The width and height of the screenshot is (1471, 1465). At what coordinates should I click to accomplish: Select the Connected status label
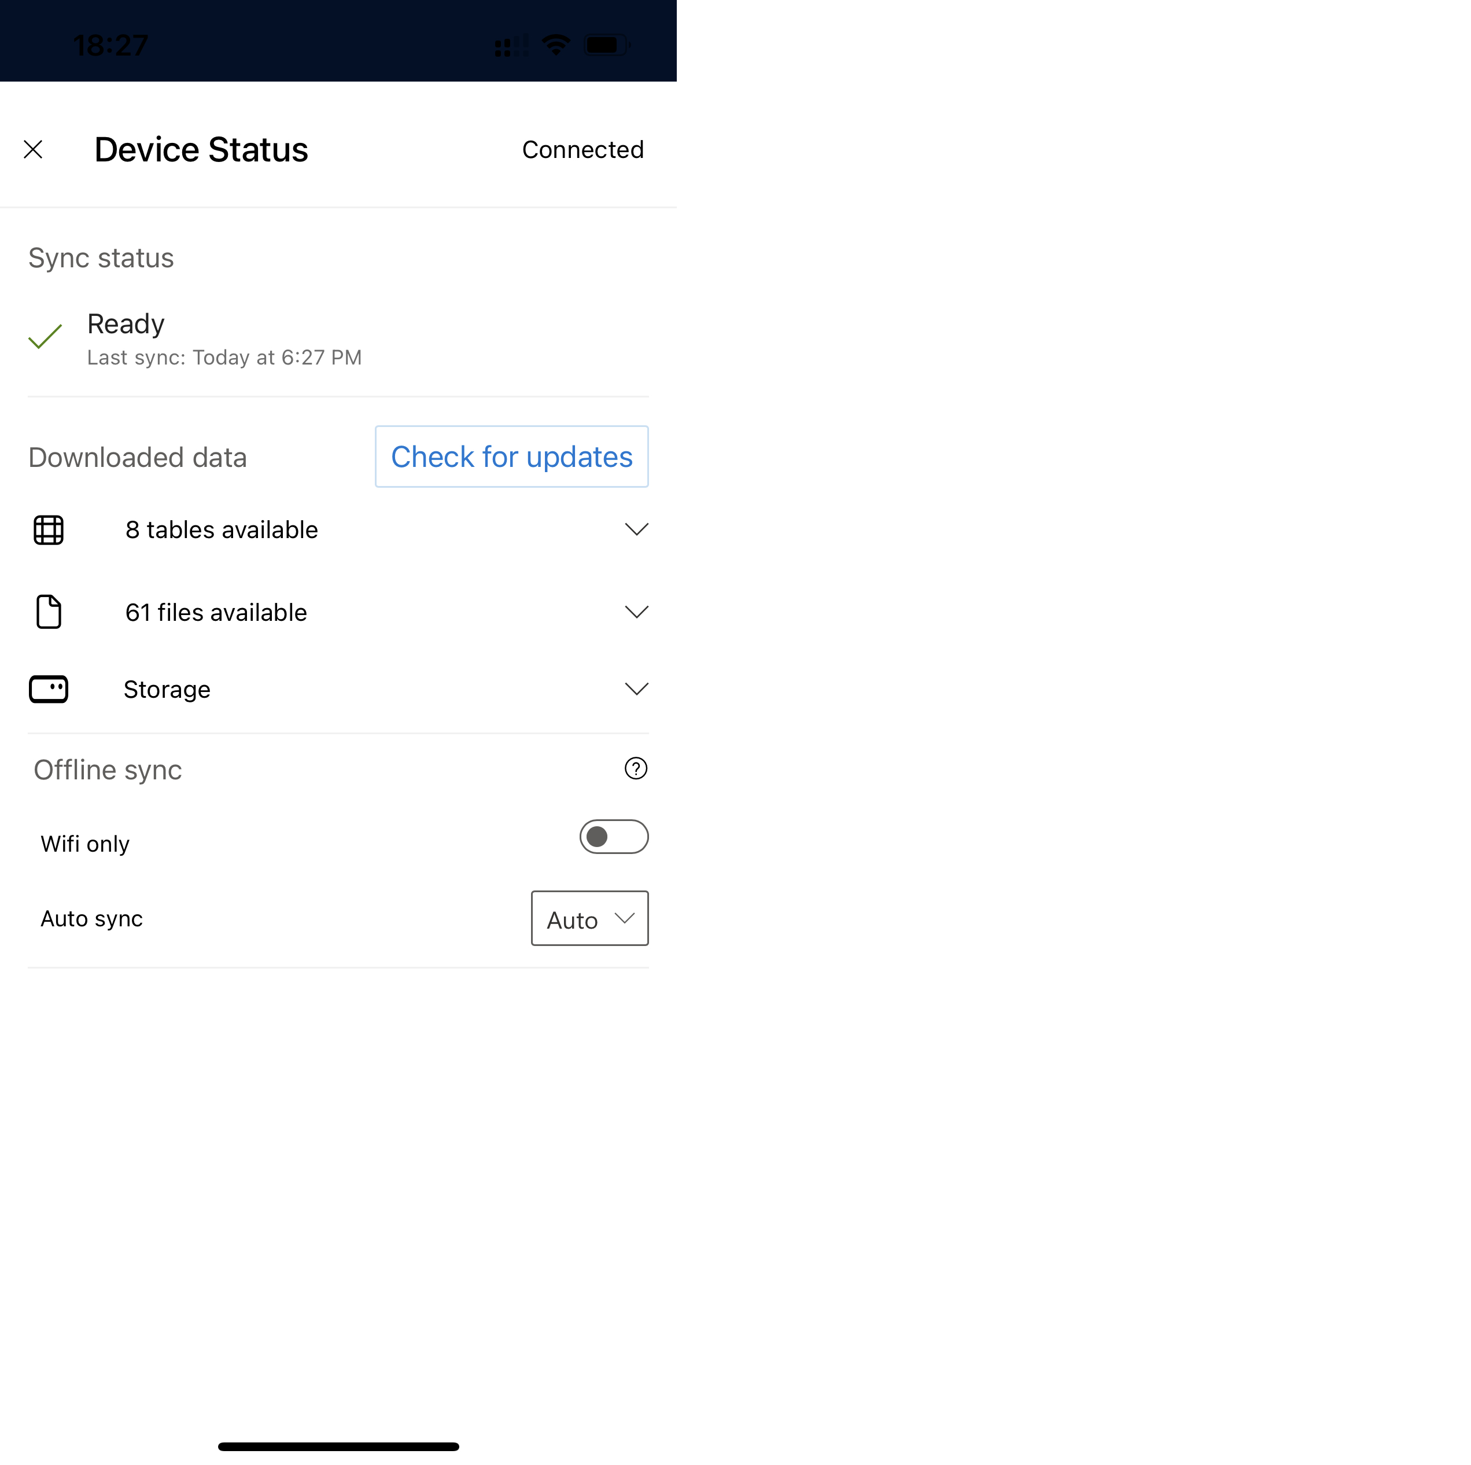click(x=582, y=149)
